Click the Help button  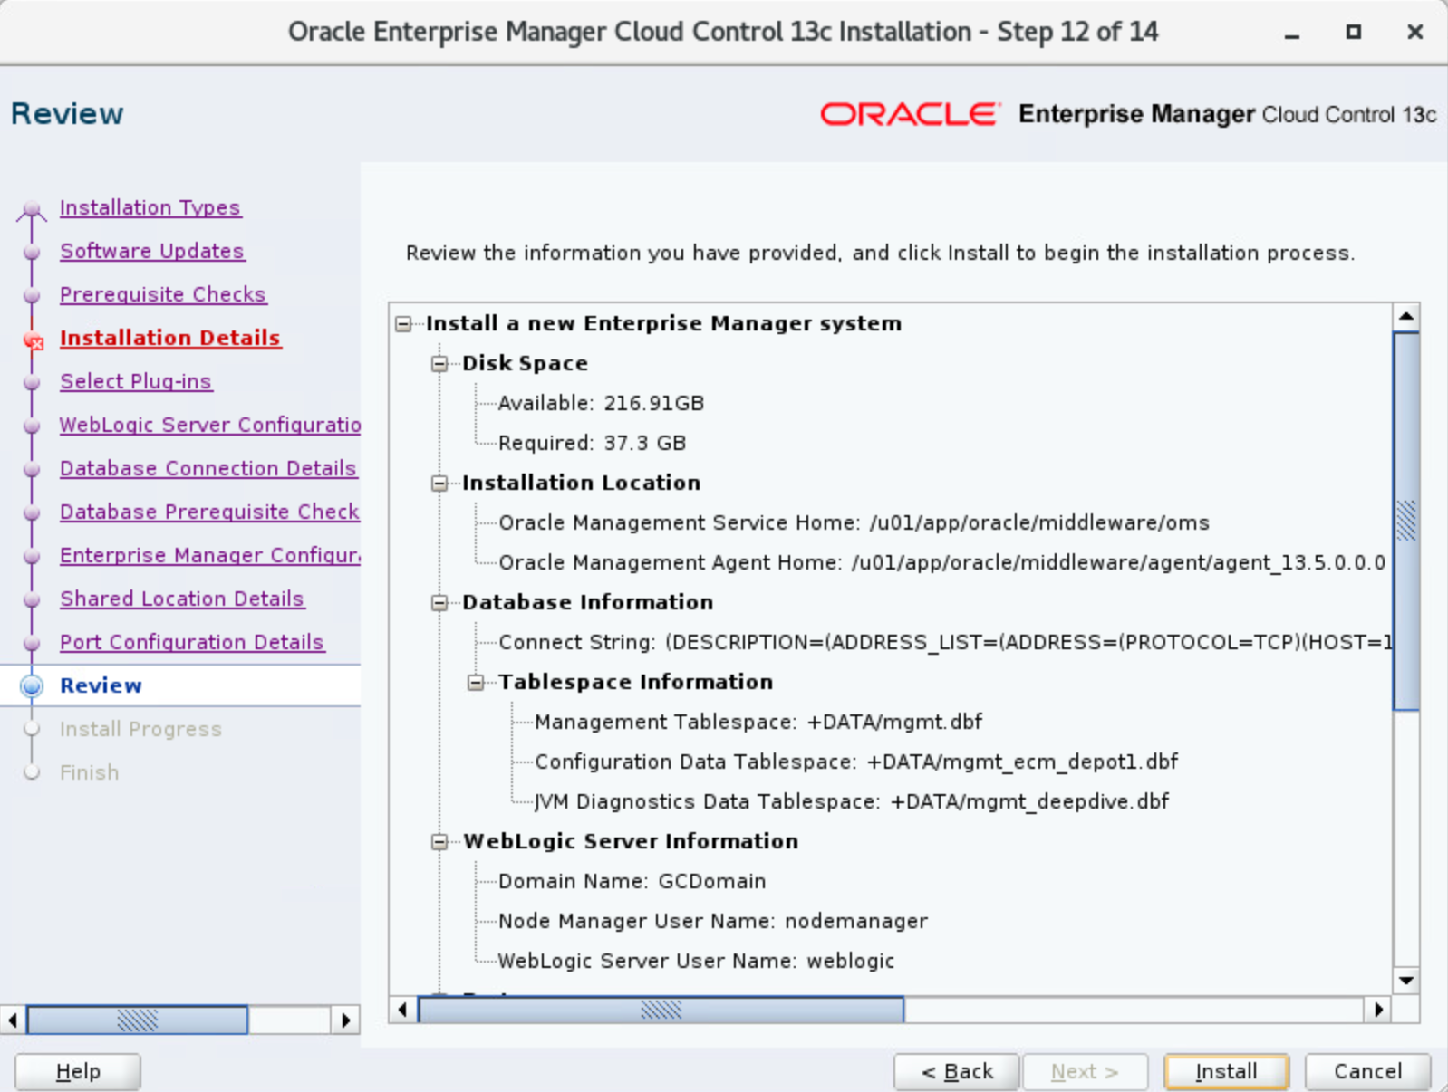[x=78, y=1072]
